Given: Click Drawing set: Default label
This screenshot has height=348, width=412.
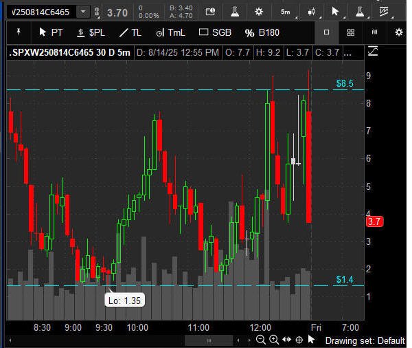Looking at the screenshot, I should pyautogui.click(x=365, y=340).
